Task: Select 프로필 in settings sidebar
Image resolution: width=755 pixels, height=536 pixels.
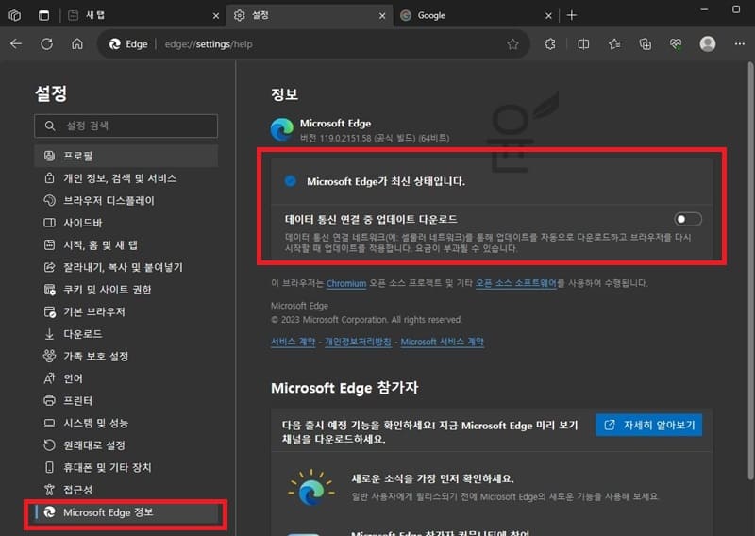Action: 85,155
